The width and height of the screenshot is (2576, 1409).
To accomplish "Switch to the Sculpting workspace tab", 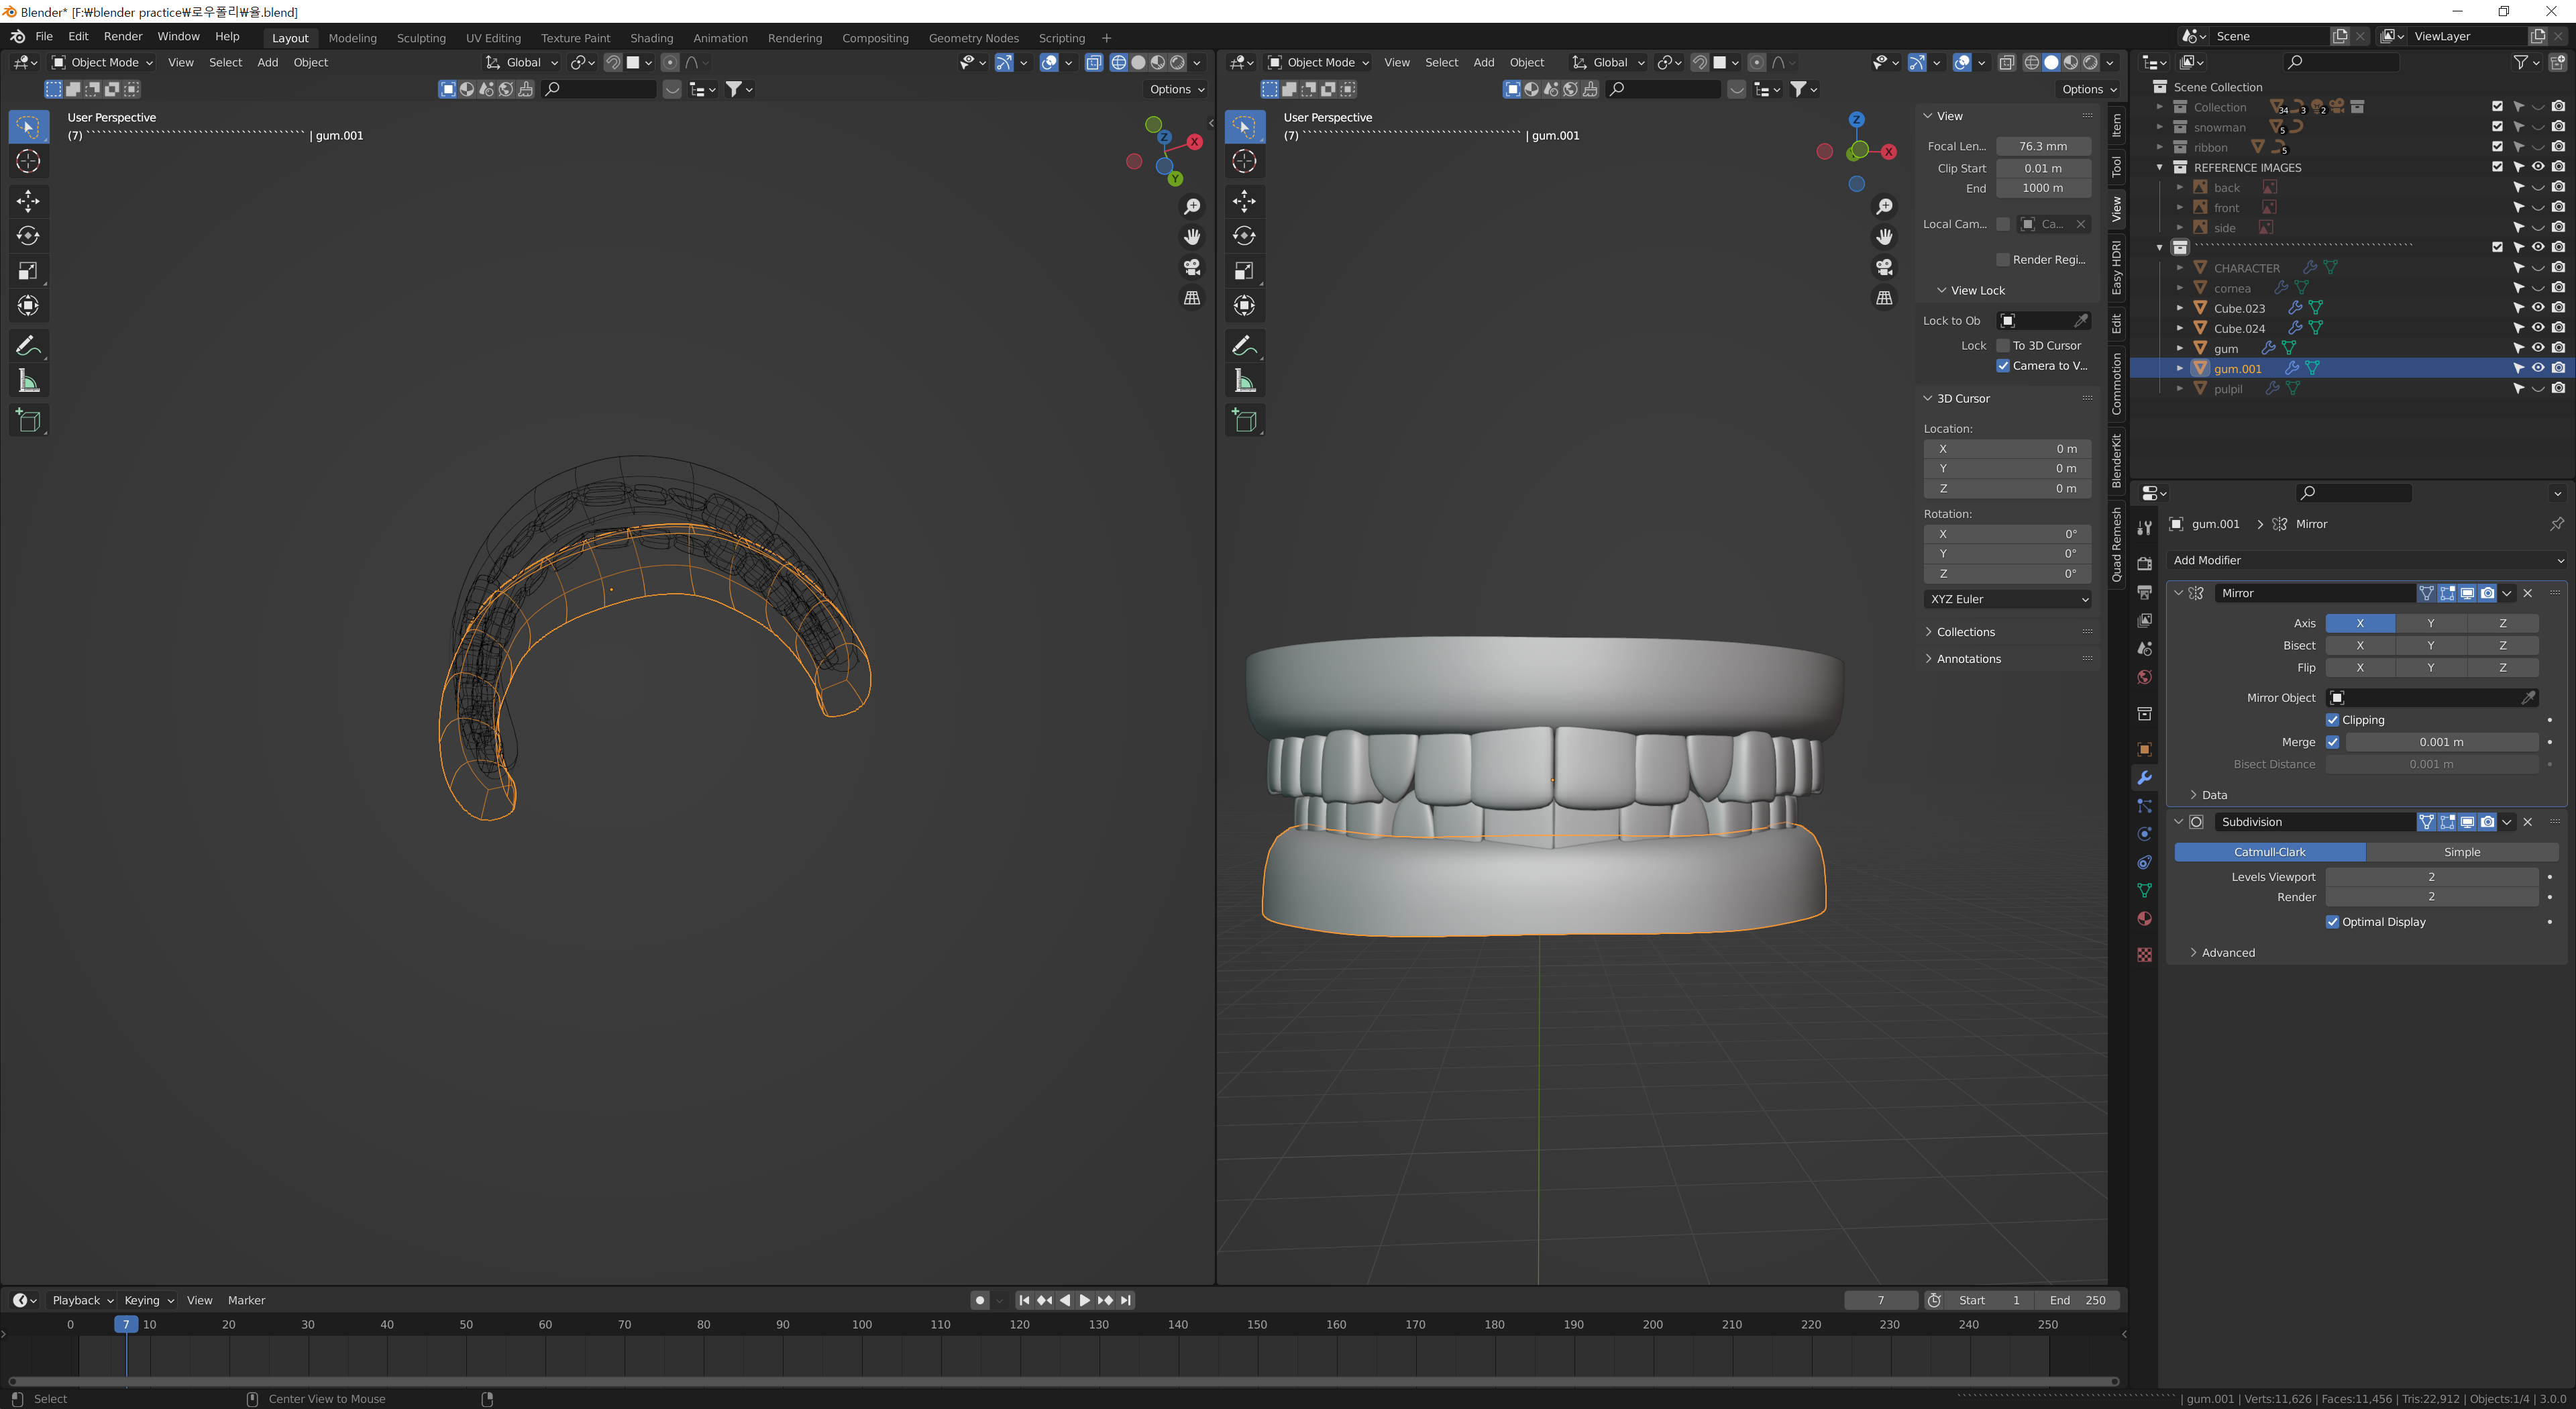I will point(421,38).
